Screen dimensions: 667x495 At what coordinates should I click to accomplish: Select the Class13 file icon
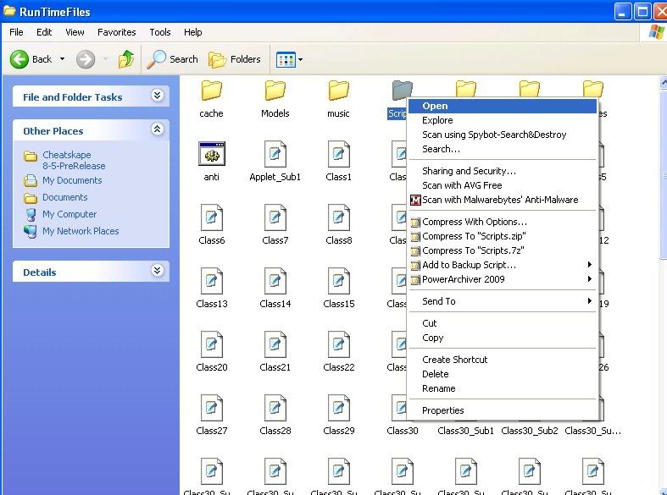coord(211,281)
